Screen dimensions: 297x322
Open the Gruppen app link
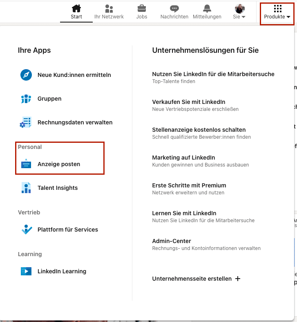(49, 99)
